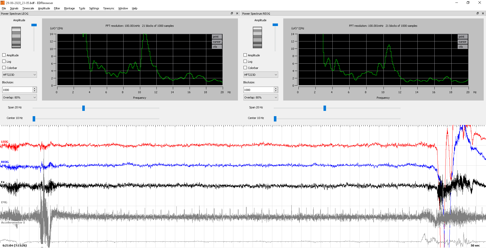Enable Amplitude checkbox in REOG panel

point(245,55)
